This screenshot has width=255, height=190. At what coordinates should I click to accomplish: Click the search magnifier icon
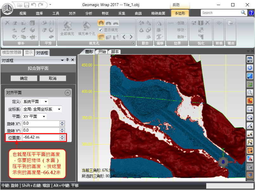(243, 13)
